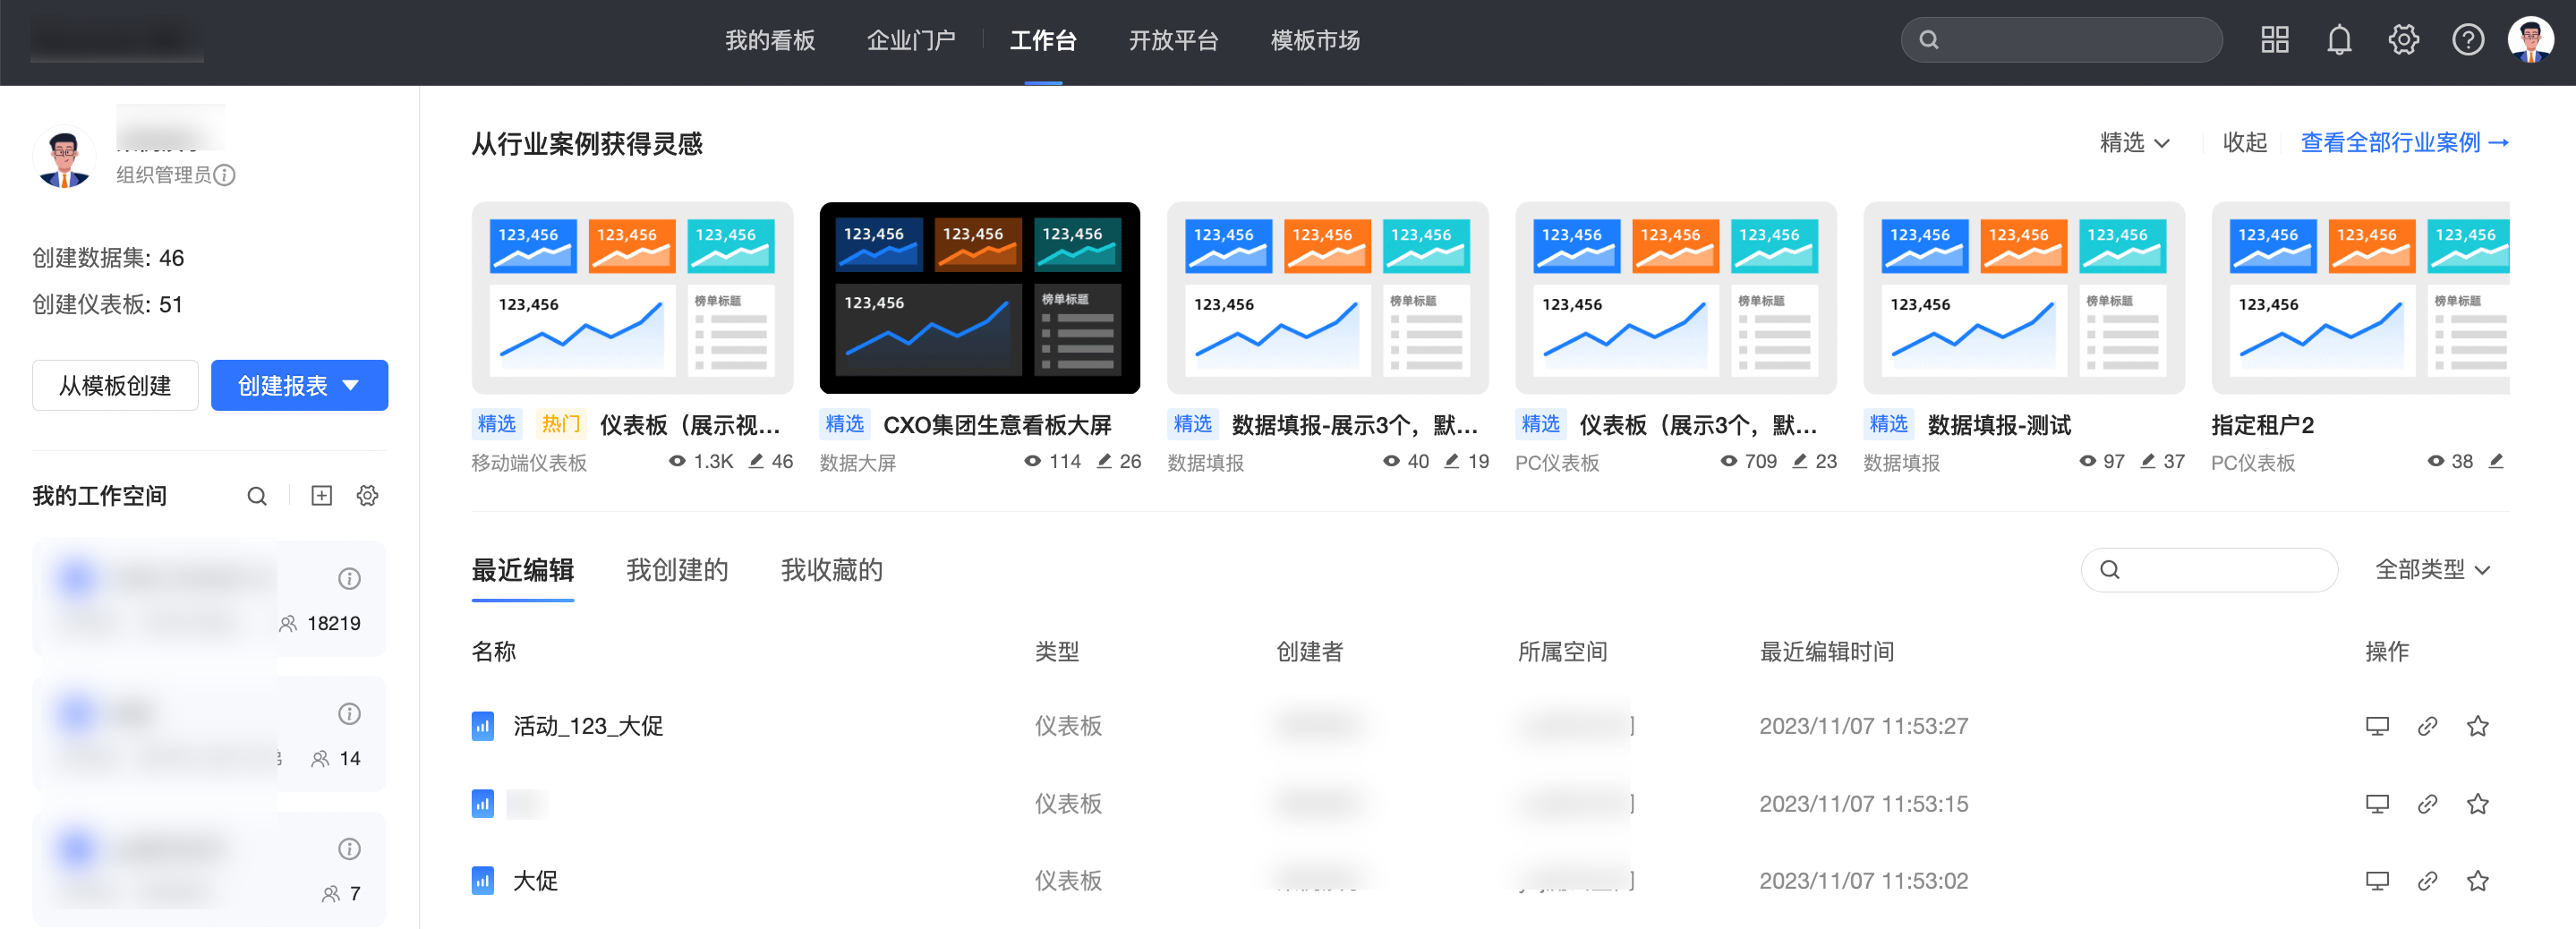Image resolution: width=2576 pixels, height=929 pixels.
Task: Search within 我的工作空间 magnifier icon
Action: pos(257,496)
